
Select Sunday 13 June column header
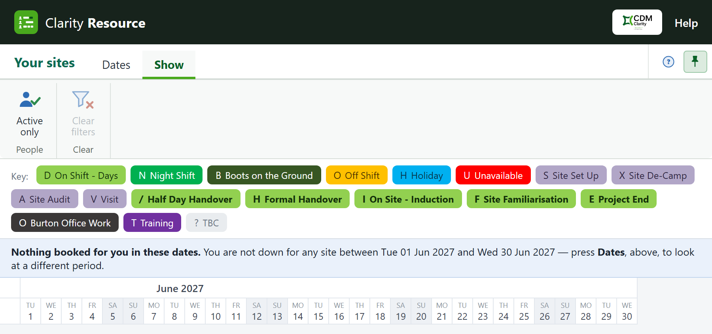coord(277,311)
